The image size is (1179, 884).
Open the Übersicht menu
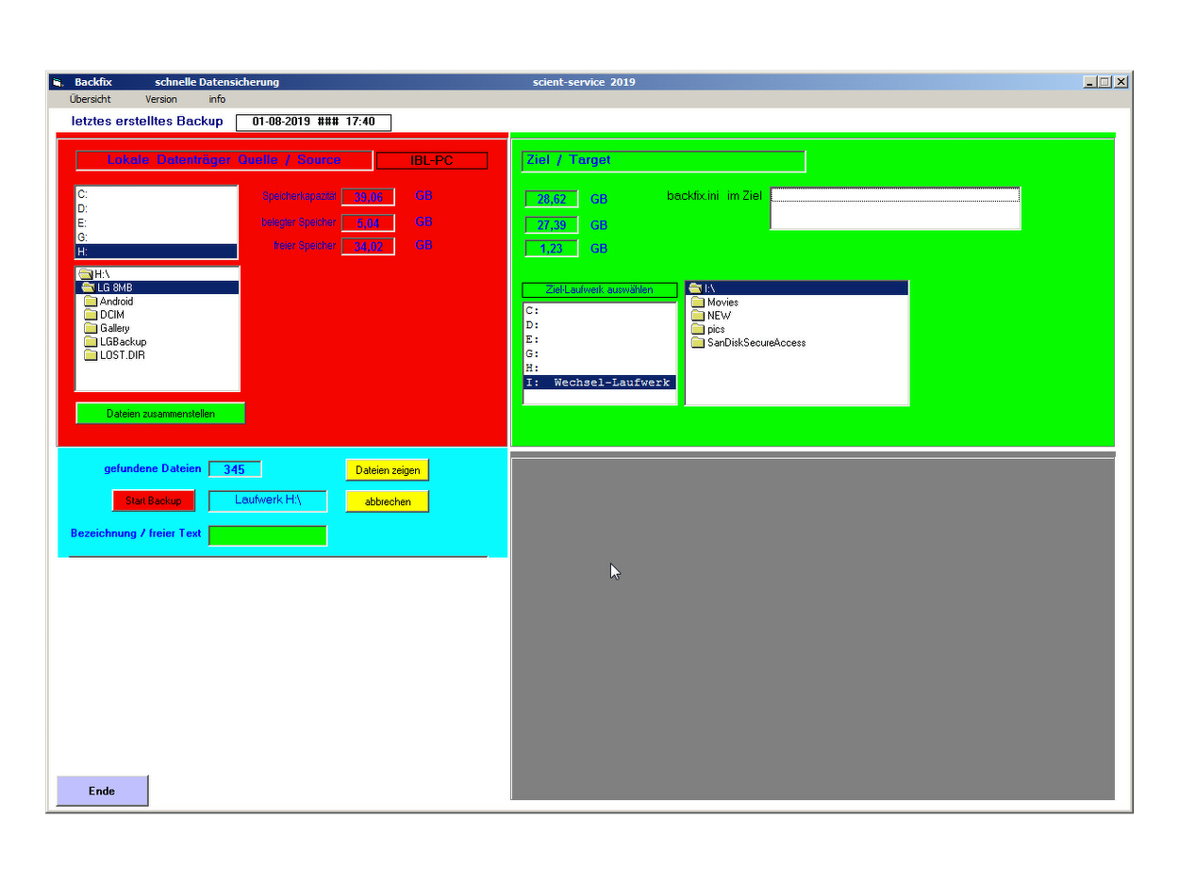click(90, 99)
